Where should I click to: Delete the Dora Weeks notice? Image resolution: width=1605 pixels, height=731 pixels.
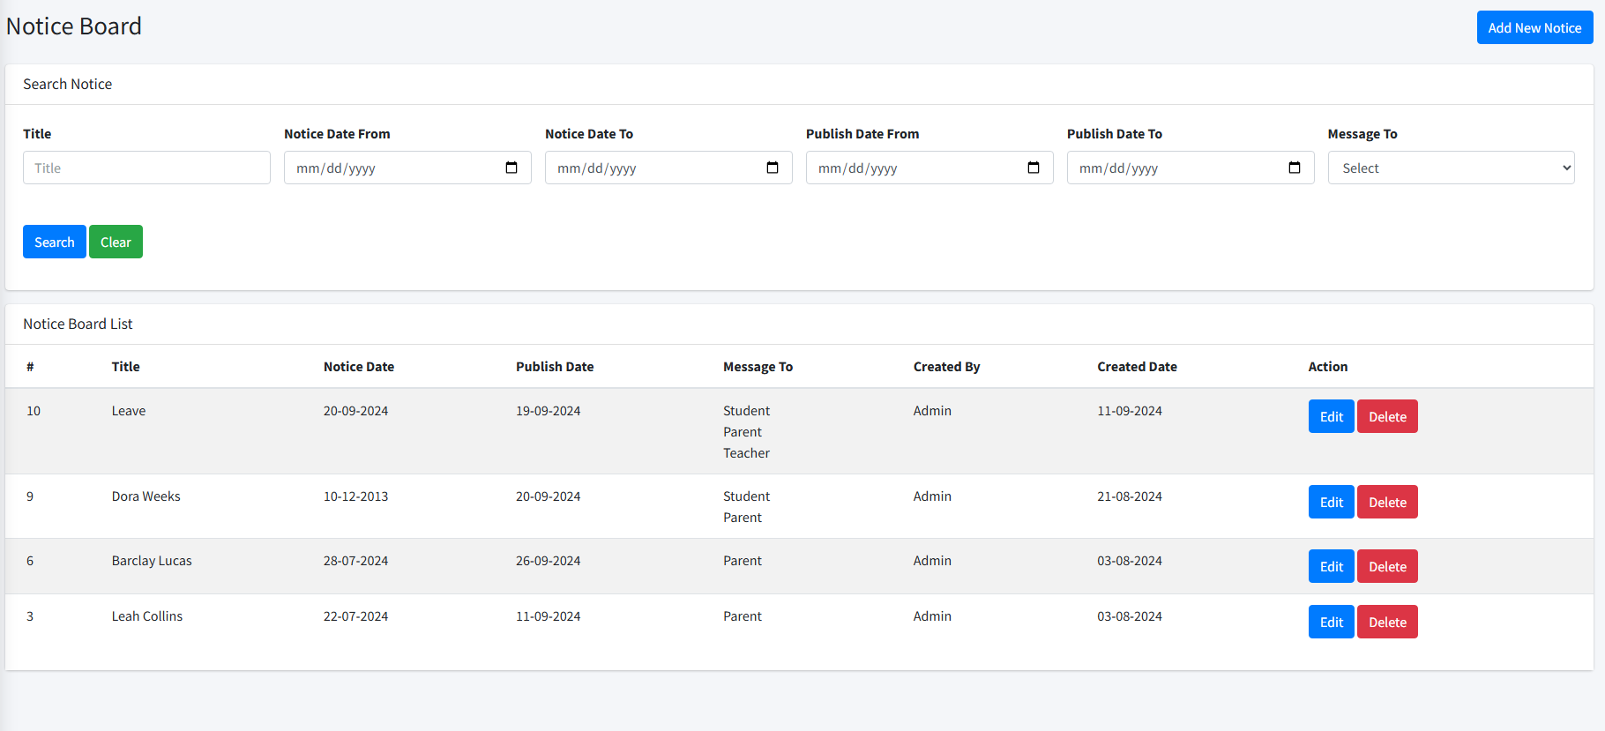(x=1387, y=503)
